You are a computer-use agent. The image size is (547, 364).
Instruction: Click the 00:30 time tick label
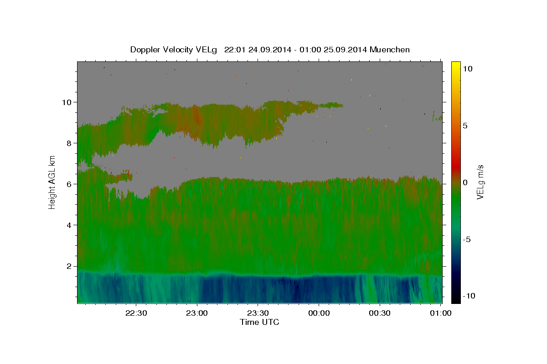380,313
